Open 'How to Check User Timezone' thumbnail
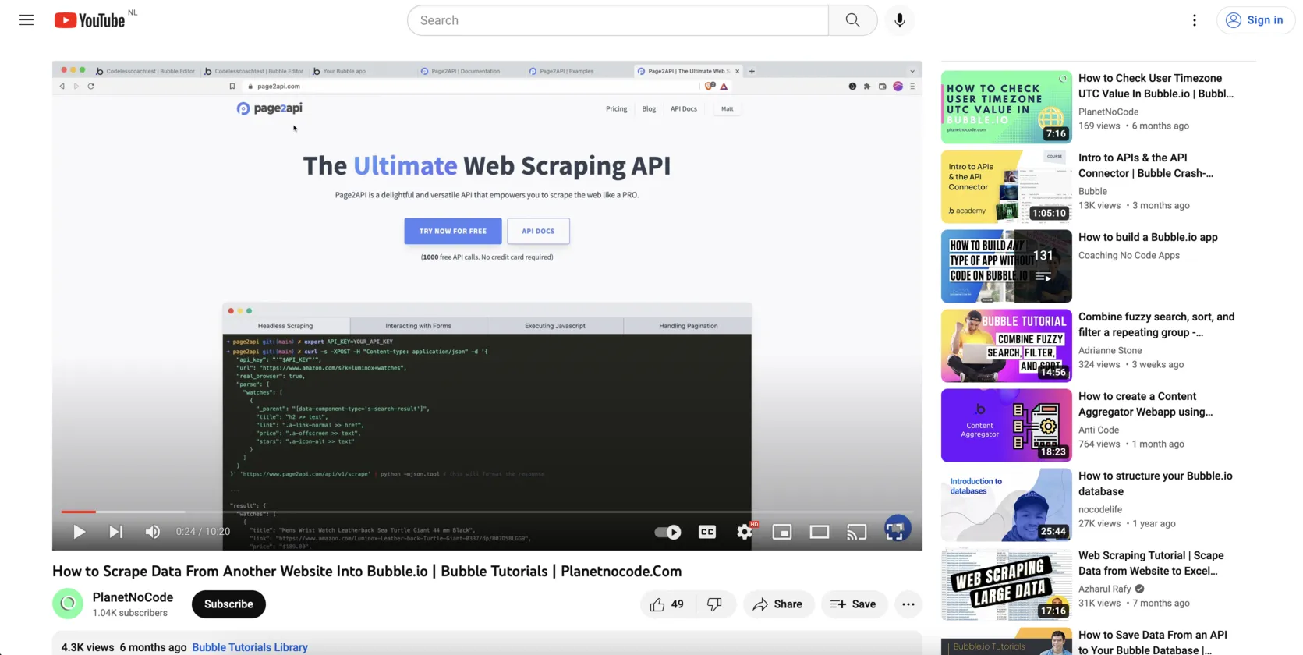 [1006, 107]
